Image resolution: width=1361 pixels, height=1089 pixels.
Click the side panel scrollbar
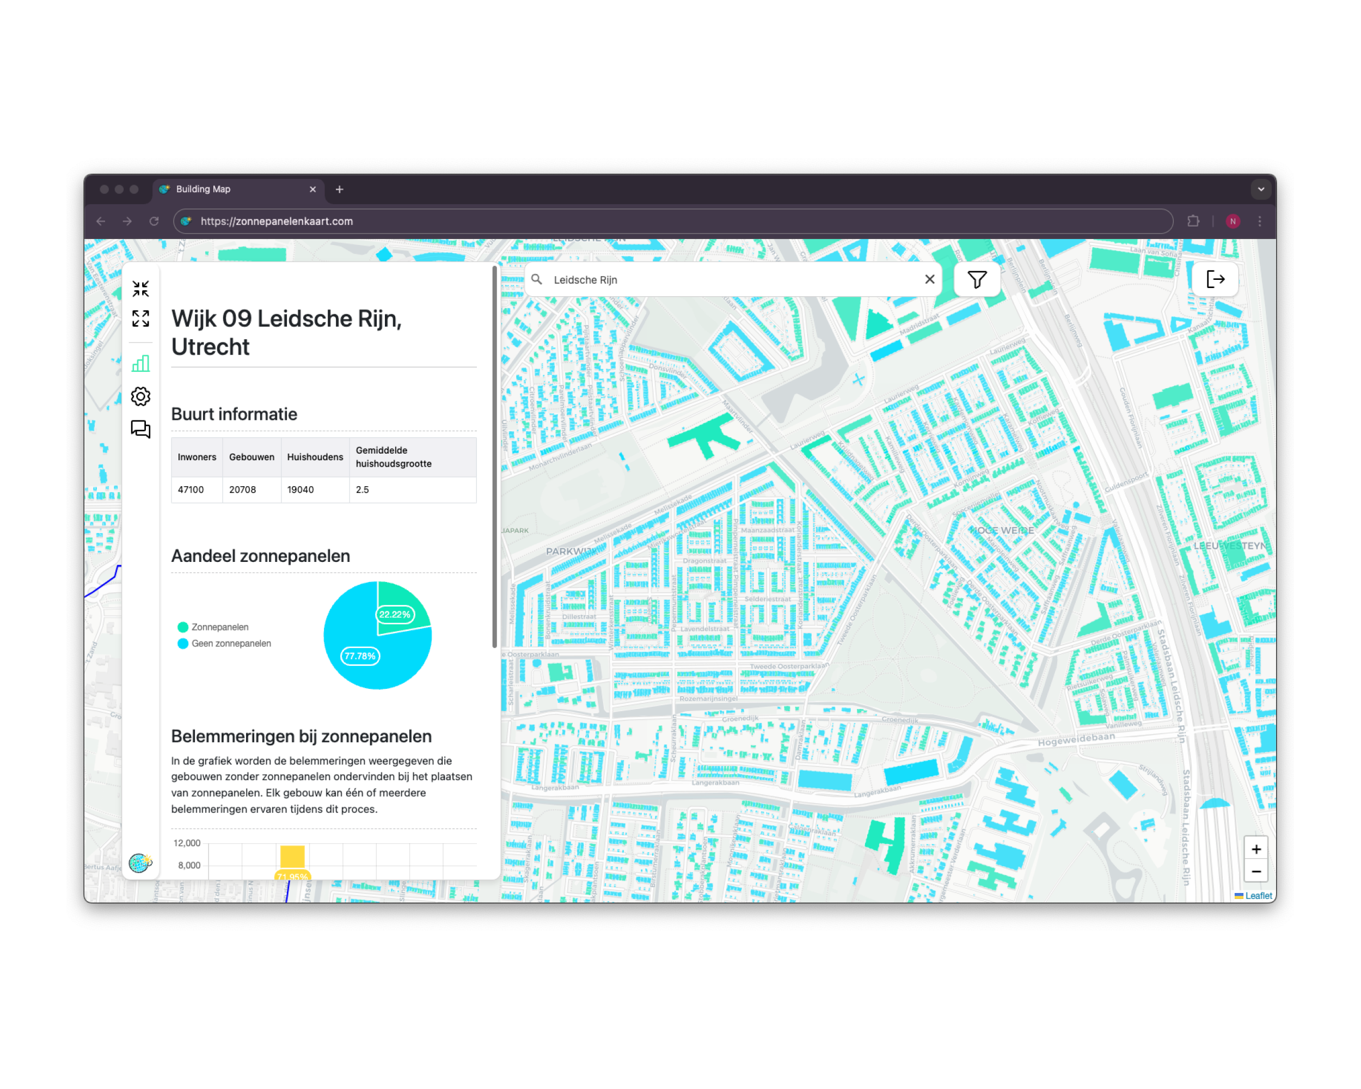[x=494, y=457]
